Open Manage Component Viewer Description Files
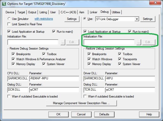Screen dimensions: 163x121 click(81, 103)
